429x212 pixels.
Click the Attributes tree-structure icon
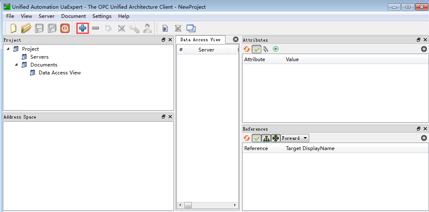click(266, 49)
